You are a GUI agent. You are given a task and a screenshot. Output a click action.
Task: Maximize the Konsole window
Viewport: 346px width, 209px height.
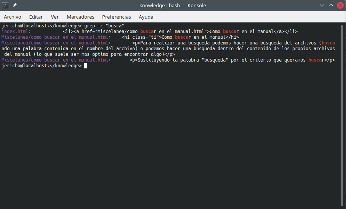coord(331,5)
